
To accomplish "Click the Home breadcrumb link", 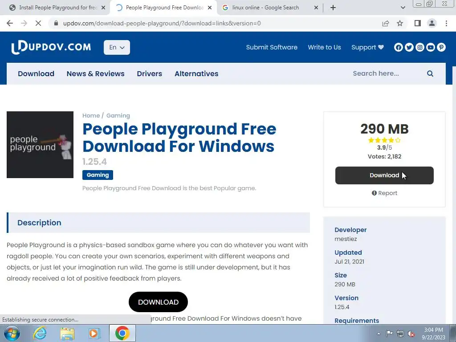I will 91,115.
